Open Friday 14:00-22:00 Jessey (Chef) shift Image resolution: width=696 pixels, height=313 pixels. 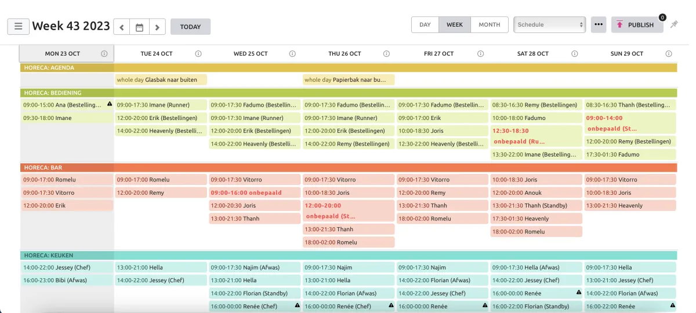[x=443, y=293]
